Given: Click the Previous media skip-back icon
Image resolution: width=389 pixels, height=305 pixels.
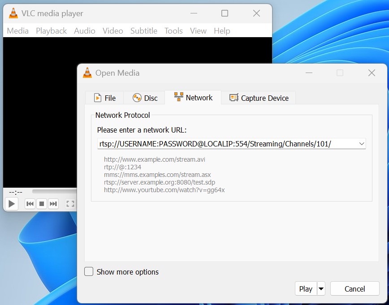Looking at the screenshot, I should click(30, 204).
